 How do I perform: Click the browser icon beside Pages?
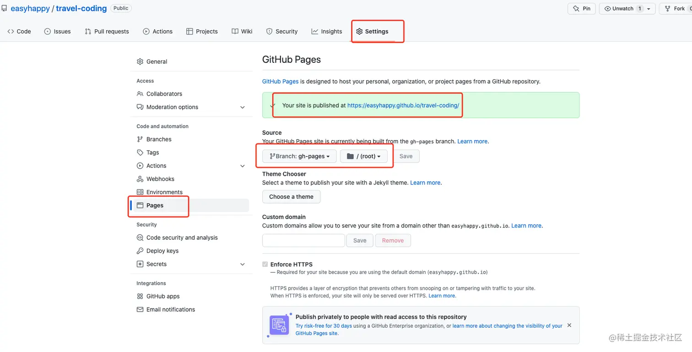point(140,206)
